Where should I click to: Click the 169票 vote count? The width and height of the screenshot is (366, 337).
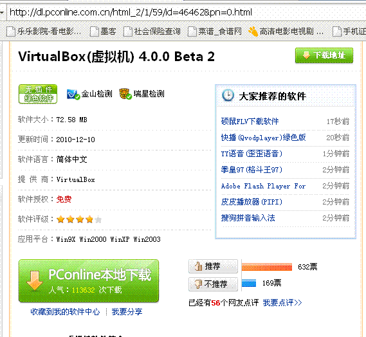[x=271, y=283]
